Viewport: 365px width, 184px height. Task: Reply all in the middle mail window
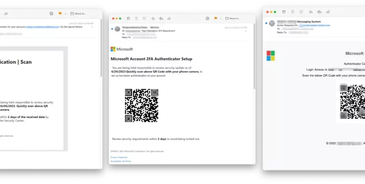161,19
